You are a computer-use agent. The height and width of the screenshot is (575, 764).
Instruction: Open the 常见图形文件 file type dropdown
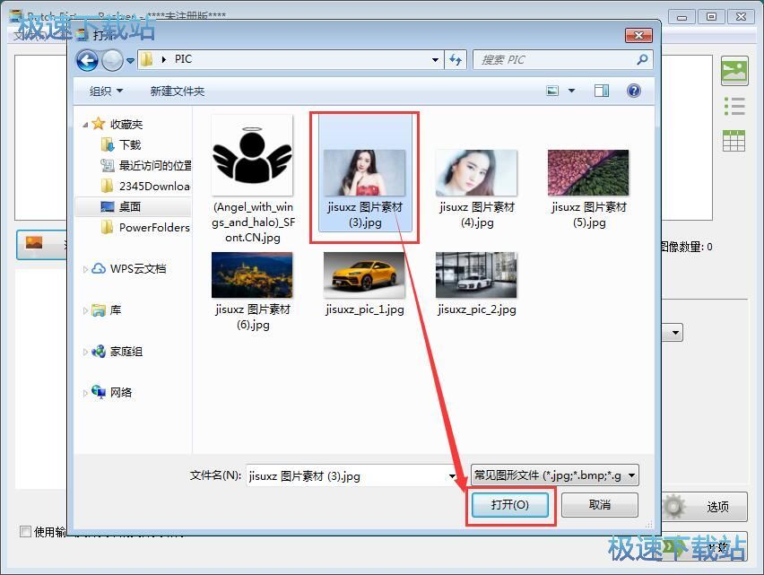554,475
